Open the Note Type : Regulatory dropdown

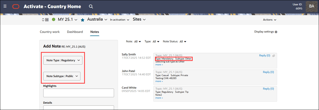coord(63,60)
